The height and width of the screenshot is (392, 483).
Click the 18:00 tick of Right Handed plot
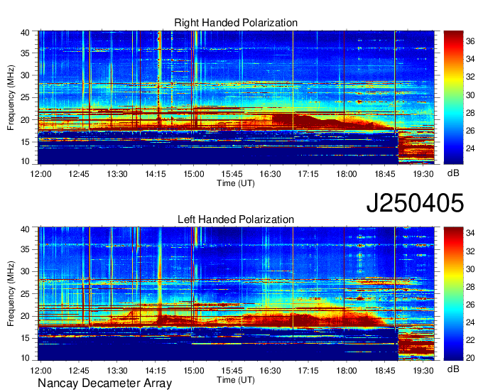tap(347, 174)
